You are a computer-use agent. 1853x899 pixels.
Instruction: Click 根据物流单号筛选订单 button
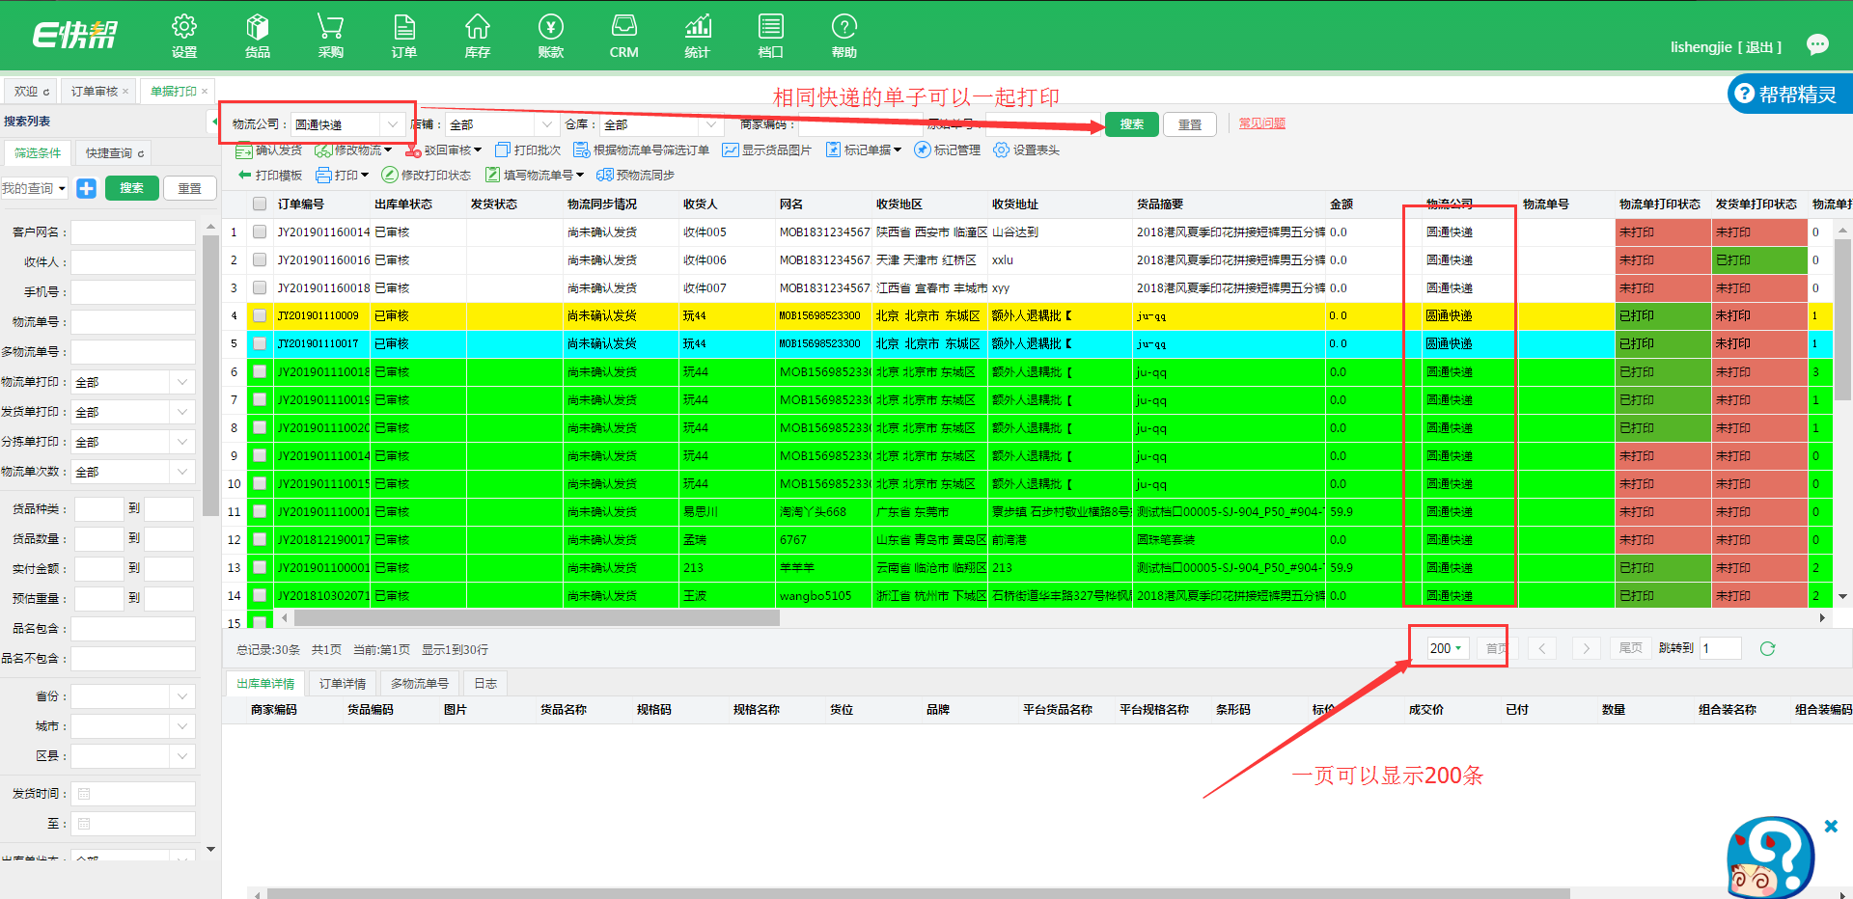(x=642, y=150)
